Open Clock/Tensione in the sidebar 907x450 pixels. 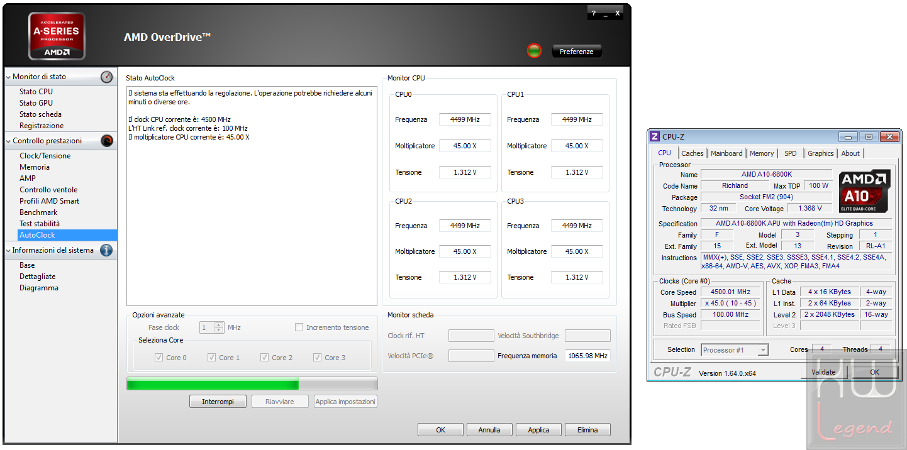pos(45,156)
